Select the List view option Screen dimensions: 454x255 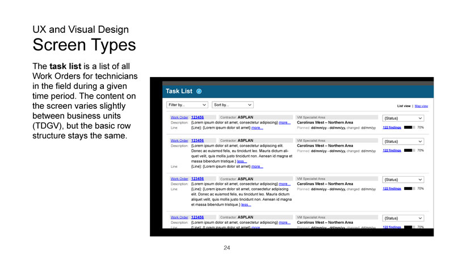coord(403,106)
